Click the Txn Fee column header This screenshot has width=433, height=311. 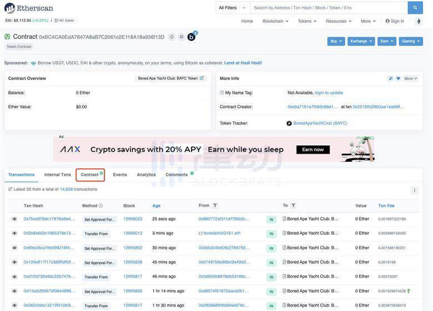tap(386, 206)
